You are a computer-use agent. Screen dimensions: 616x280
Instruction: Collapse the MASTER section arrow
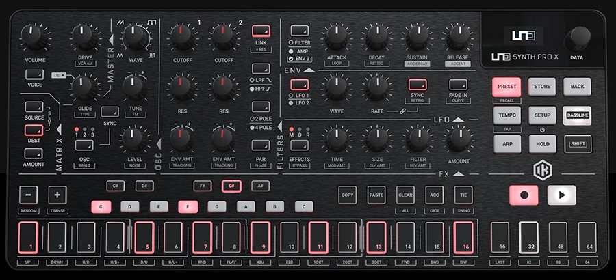tap(111, 40)
